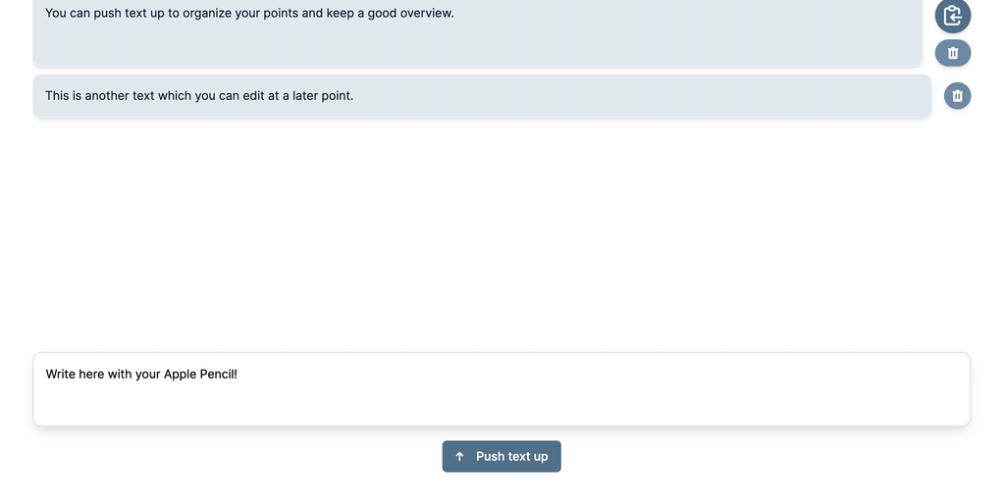
Task: Click the up arrow icon in the button
Action: coord(459,457)
